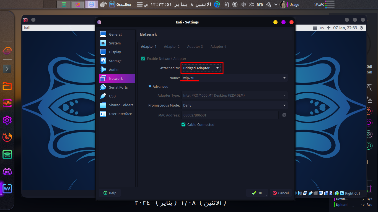
Task: Open the Wi-Fi network indicator
Action: (268, 4)
